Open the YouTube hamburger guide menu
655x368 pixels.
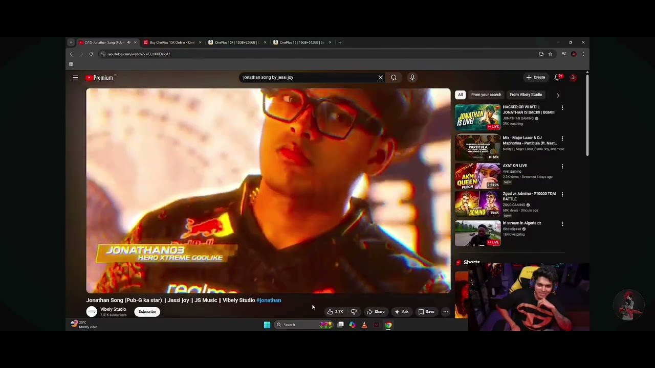[75, 78]
